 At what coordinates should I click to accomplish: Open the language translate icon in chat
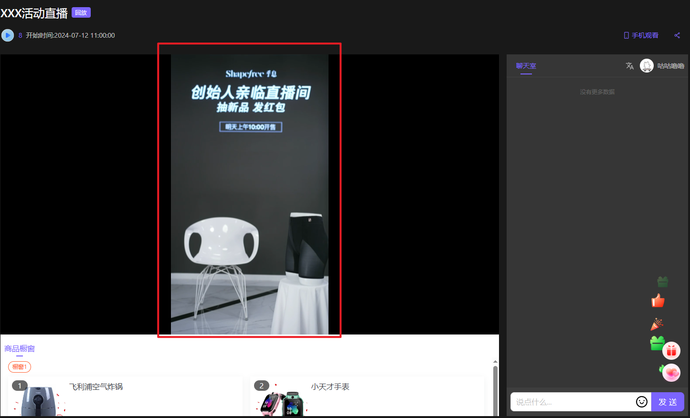point(630,66)
